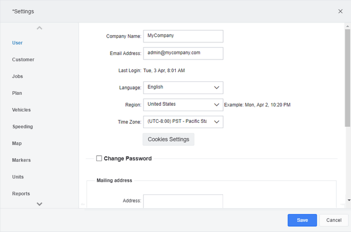
Task: Cancel the settings dialog
Action: tap(334, 220)
